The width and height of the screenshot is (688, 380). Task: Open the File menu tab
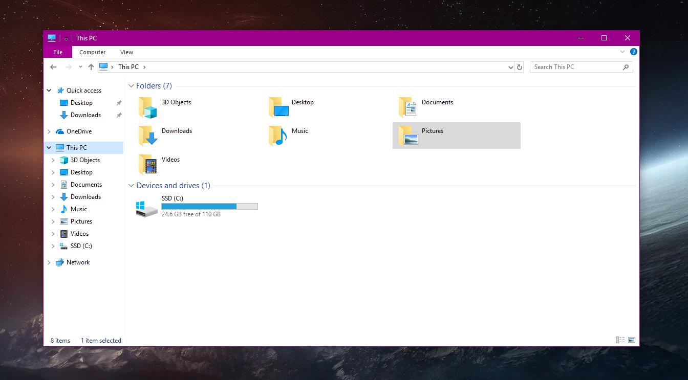pos(58,52)
